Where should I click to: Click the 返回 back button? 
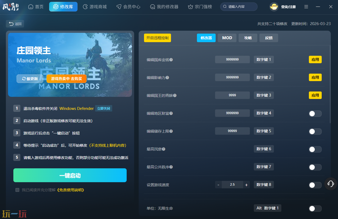[x=15, y=24]
